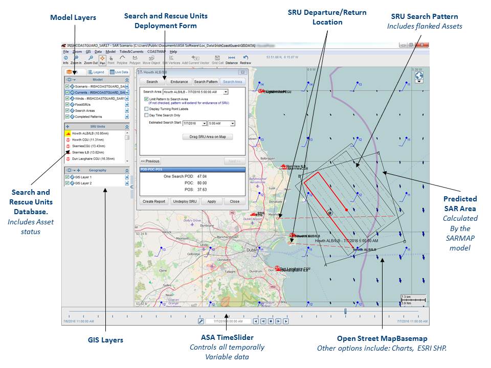Click the Zoom In toolbar tool
Viewport: 491px width, 368px height.
(x=76, y=60)
